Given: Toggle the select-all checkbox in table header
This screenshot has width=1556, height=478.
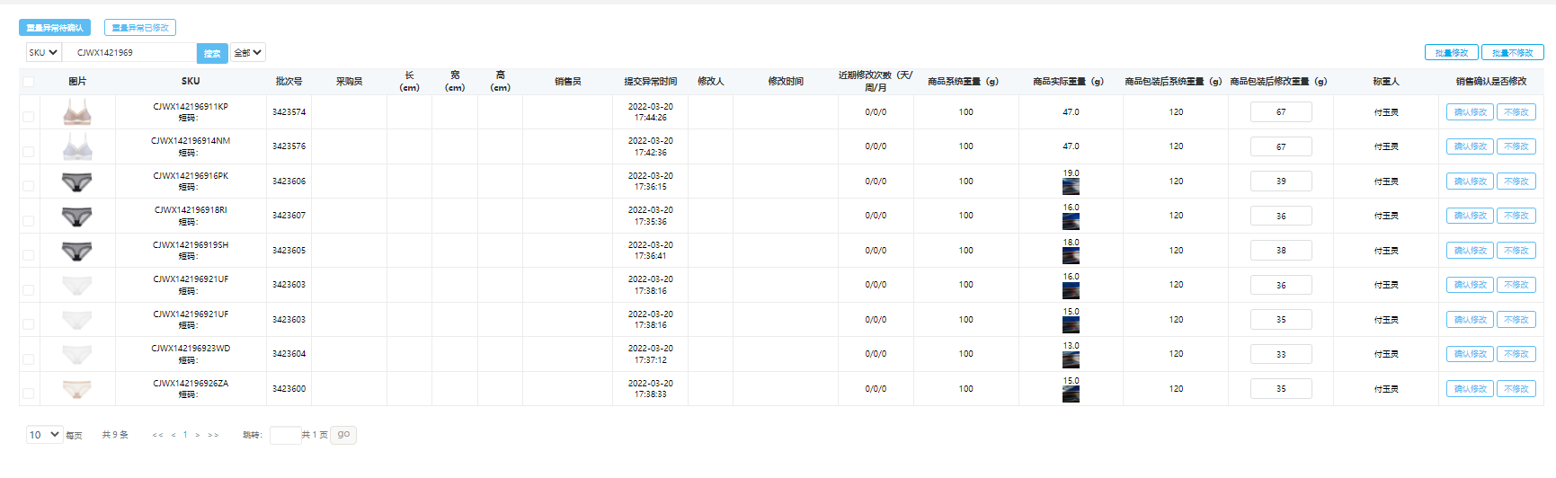Looking at the screenshot, I should (x=29, y=82).
